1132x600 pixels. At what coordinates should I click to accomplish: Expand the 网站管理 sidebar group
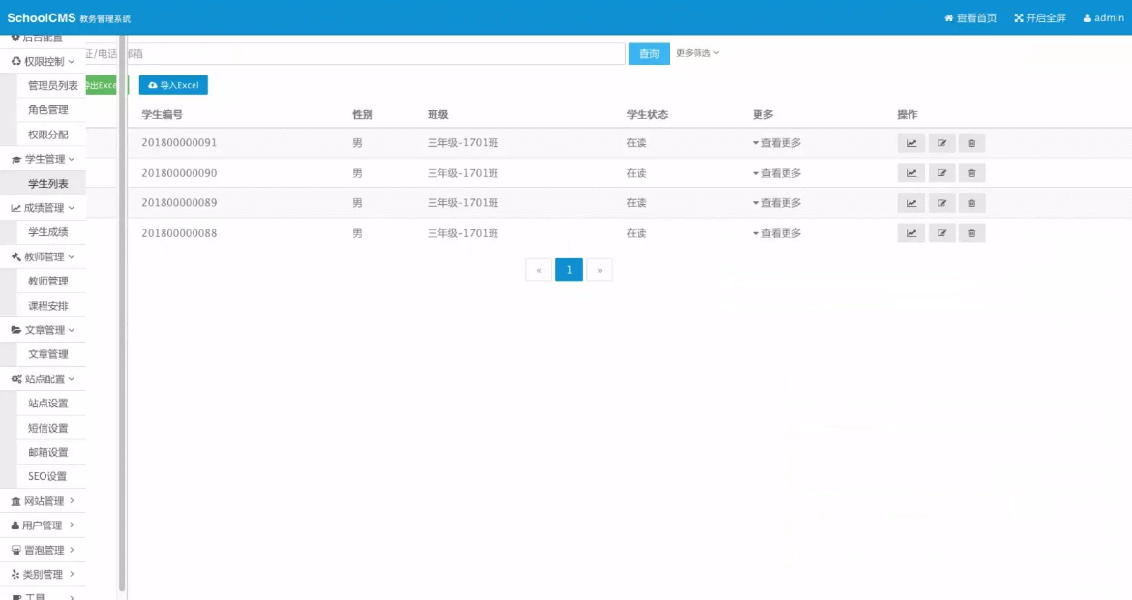tap(43, 501)
